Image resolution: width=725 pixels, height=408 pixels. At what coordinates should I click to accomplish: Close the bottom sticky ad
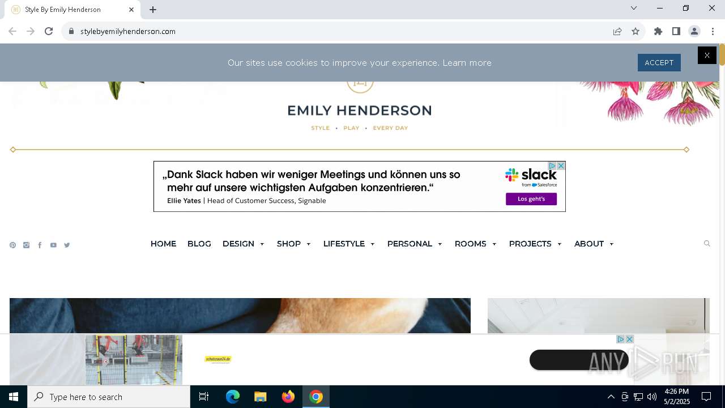[629, 339]
